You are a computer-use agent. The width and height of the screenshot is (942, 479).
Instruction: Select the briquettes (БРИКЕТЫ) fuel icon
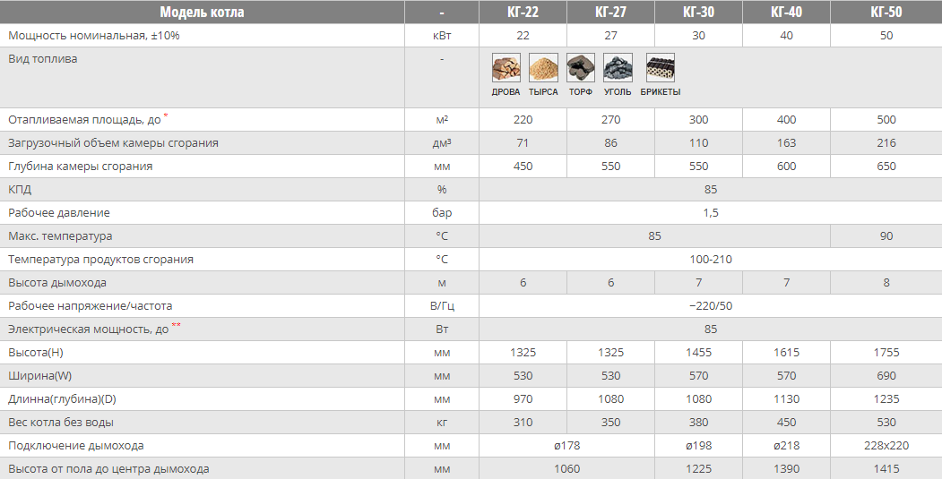coord(661,68)
